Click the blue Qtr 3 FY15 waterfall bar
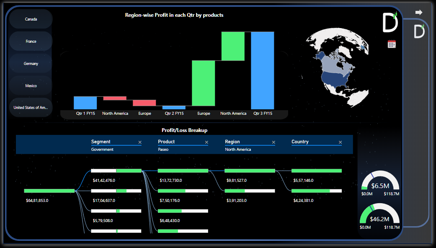 263,70
